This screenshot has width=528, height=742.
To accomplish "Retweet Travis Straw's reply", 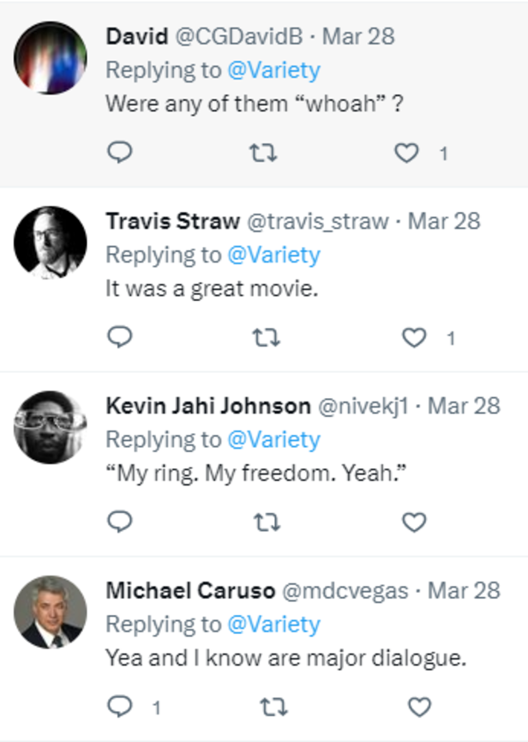I will (267, 336).
